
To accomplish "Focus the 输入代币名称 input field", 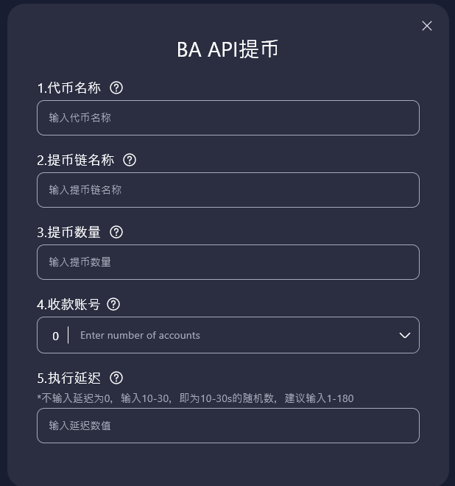I will tap(228, 118).
